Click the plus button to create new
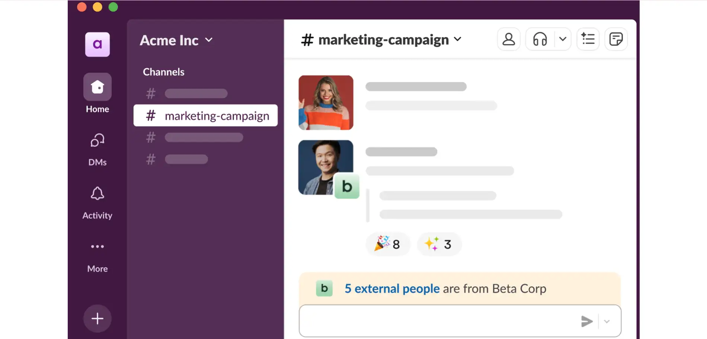The image size is (707, 339). pos(97,318)
